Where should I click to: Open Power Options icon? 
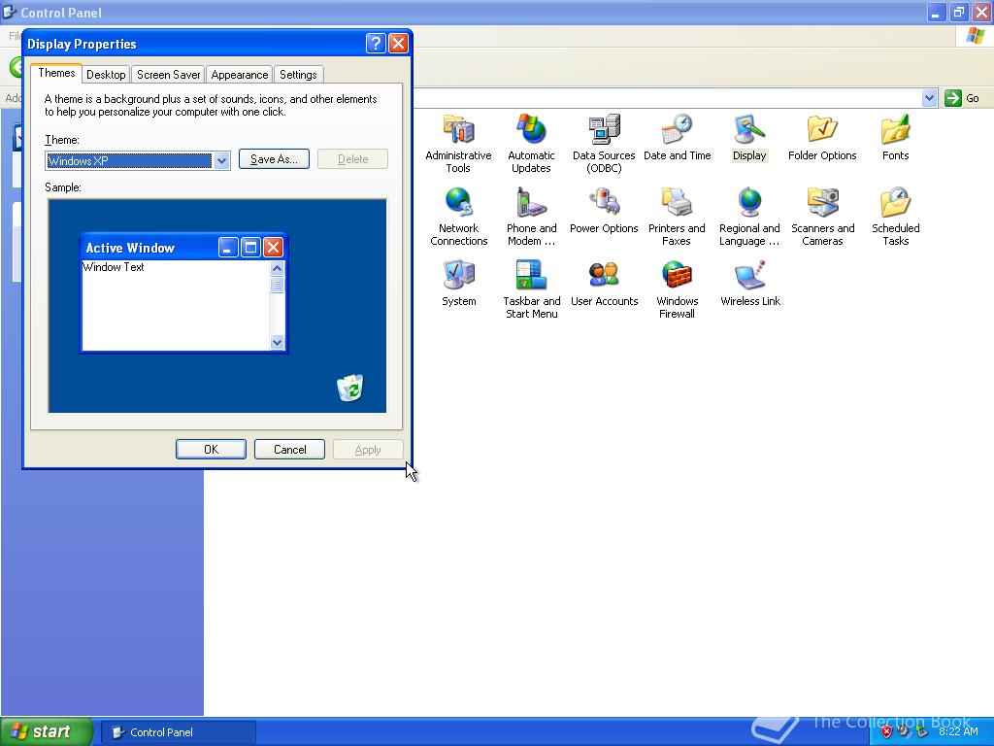(x=604, y=202)
